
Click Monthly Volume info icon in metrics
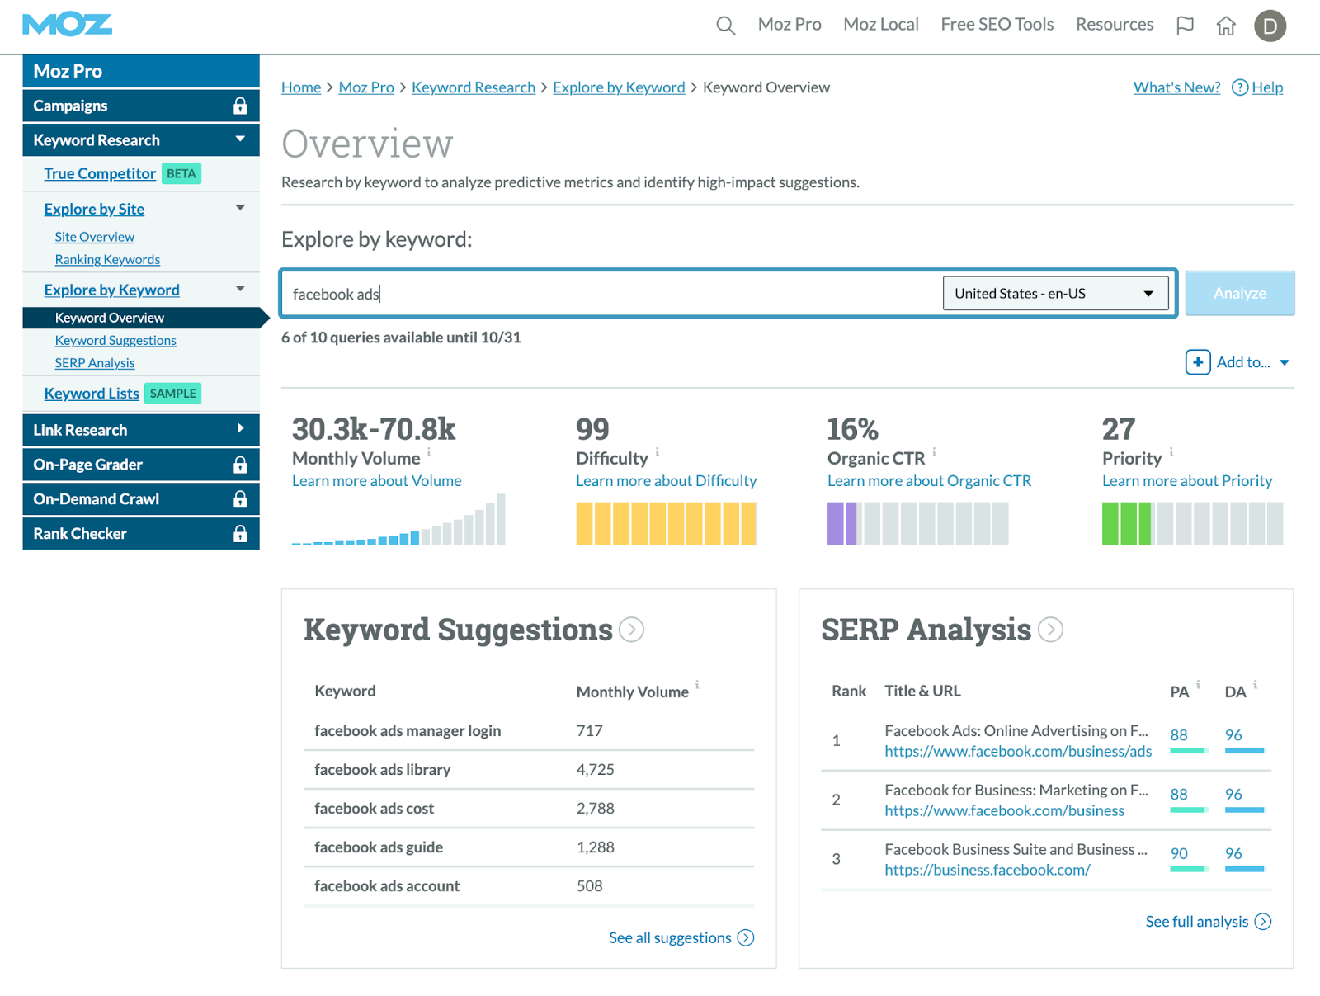[x=429, y=451]
